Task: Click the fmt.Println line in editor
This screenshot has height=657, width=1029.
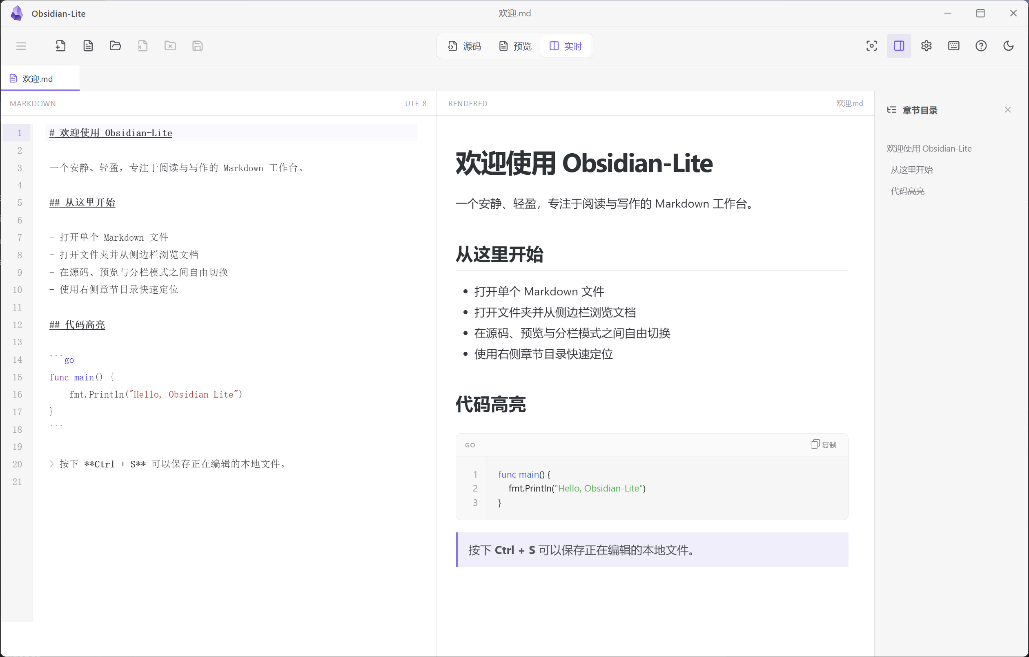Action: (x=156, y=395)
